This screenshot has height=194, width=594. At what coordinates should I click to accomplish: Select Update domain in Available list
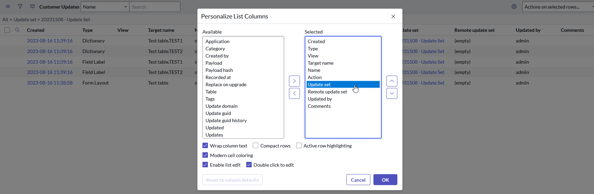(243, 106)
